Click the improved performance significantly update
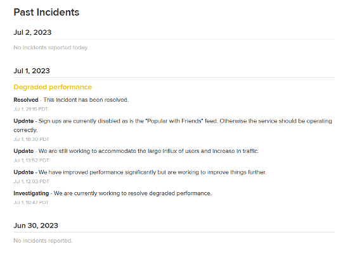This screenshot has height=254, width=355. click(x=140, y=172)
